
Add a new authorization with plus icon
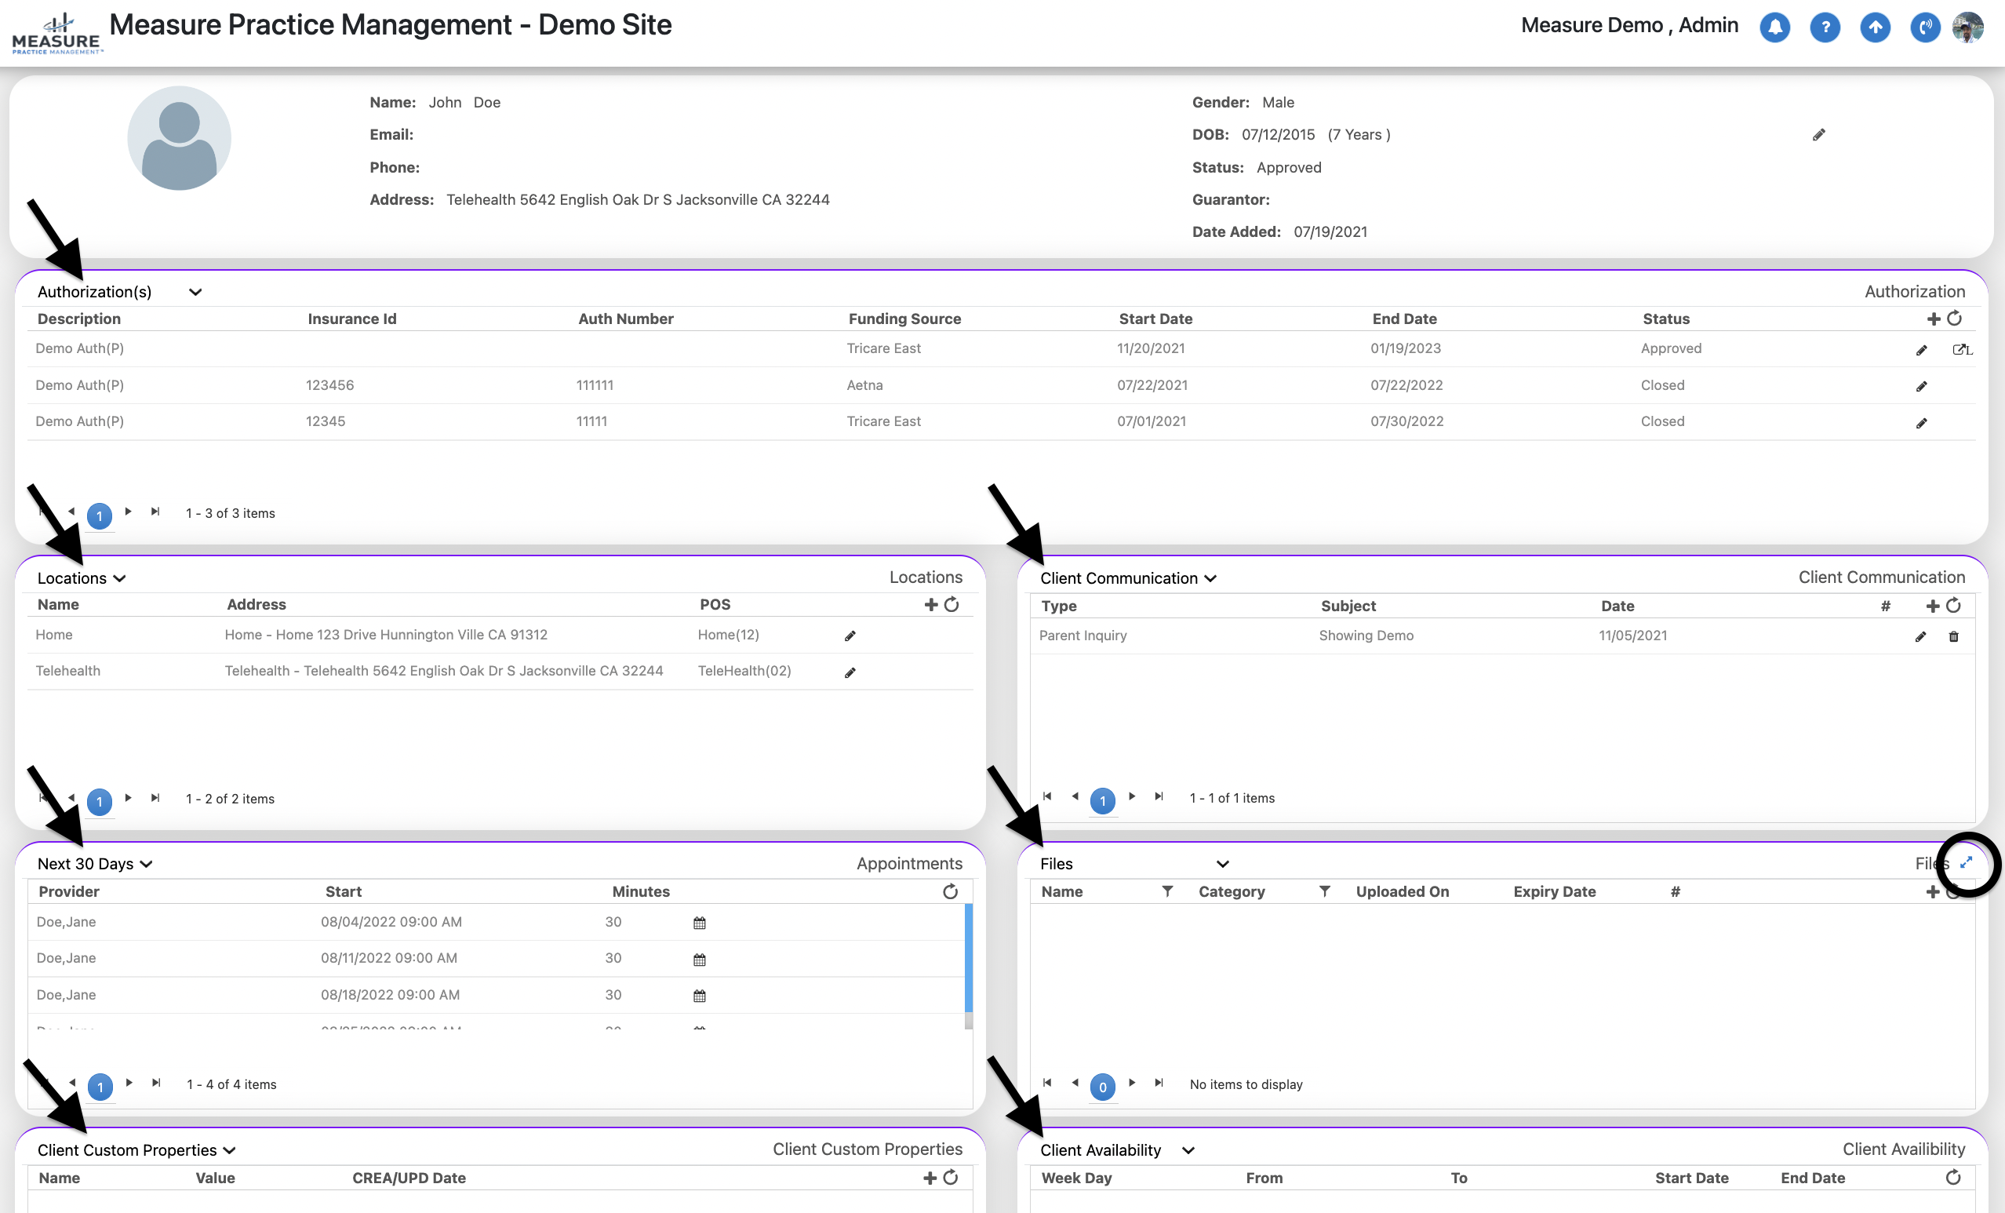click(x=1934, y=319)
